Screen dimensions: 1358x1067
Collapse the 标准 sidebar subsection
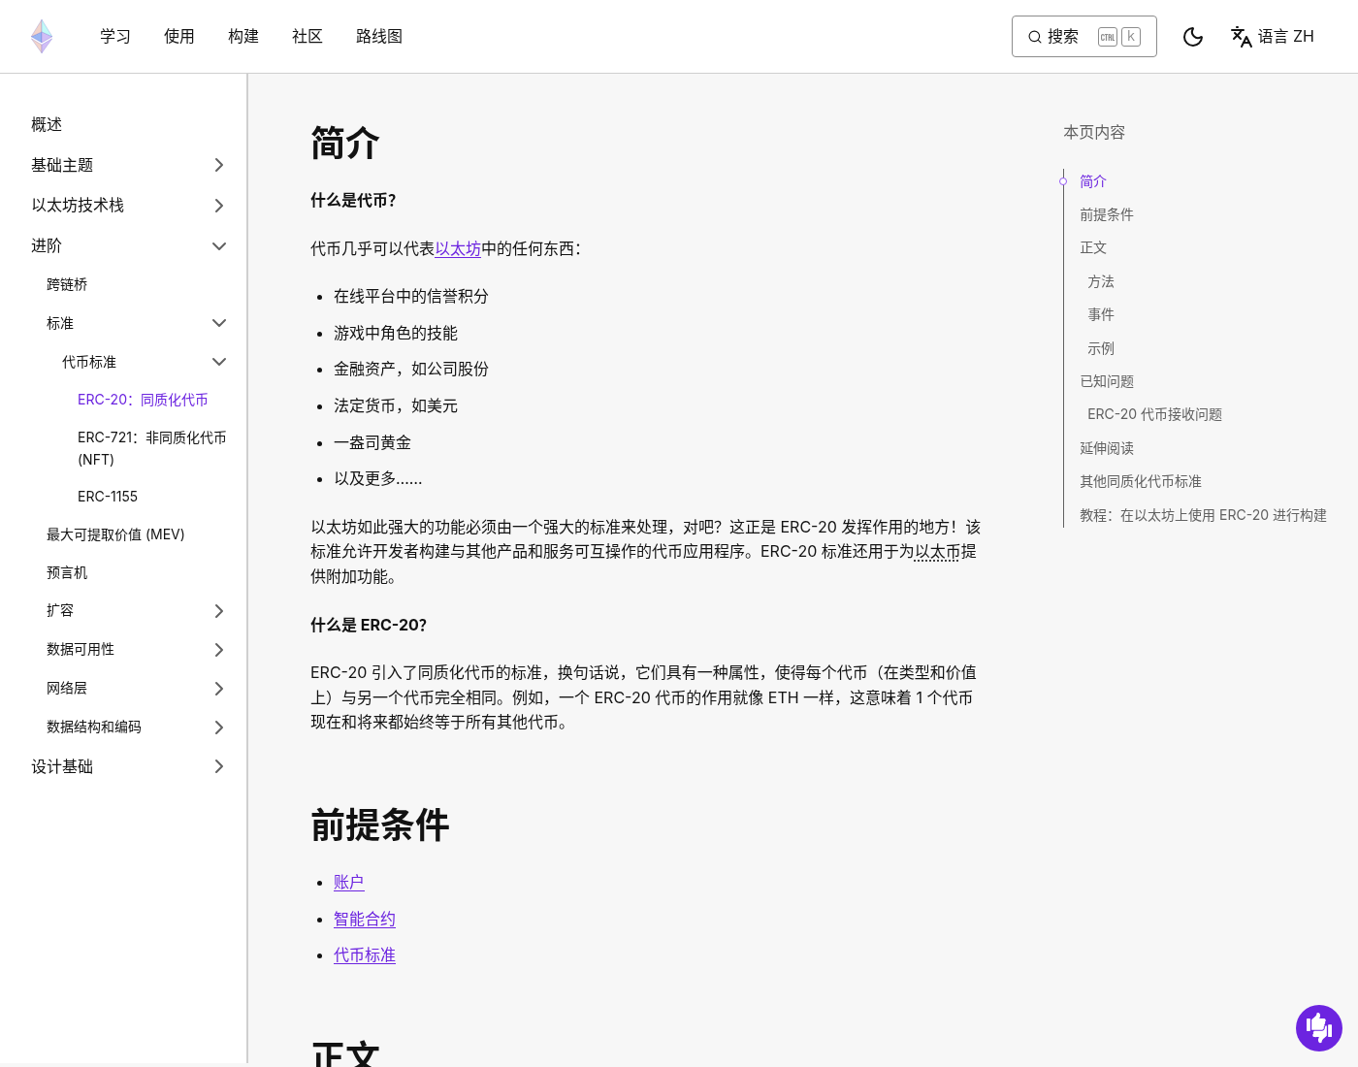click(219, 323)
